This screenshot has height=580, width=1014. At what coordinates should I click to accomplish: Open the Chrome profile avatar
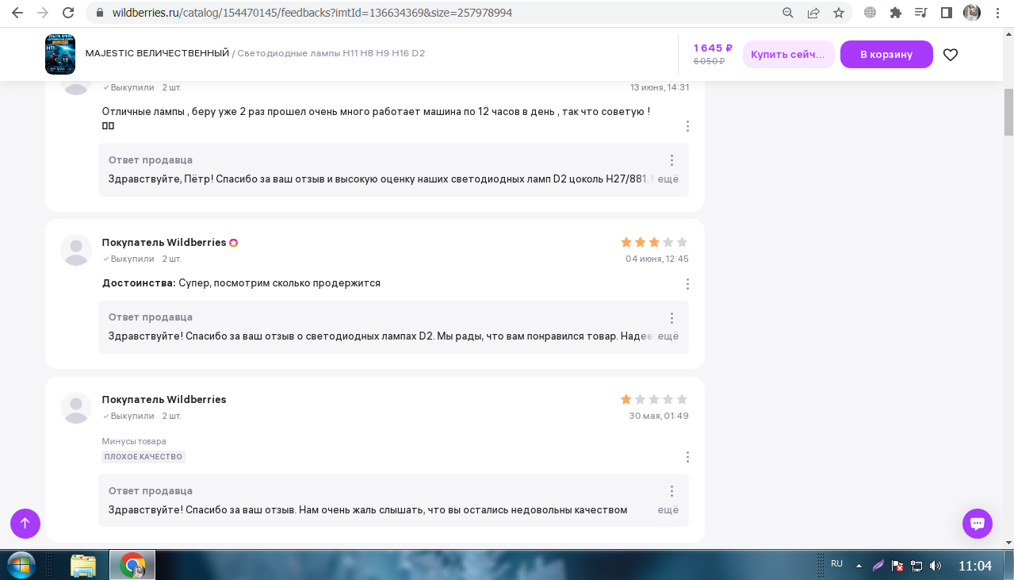(x=972, y=13)
